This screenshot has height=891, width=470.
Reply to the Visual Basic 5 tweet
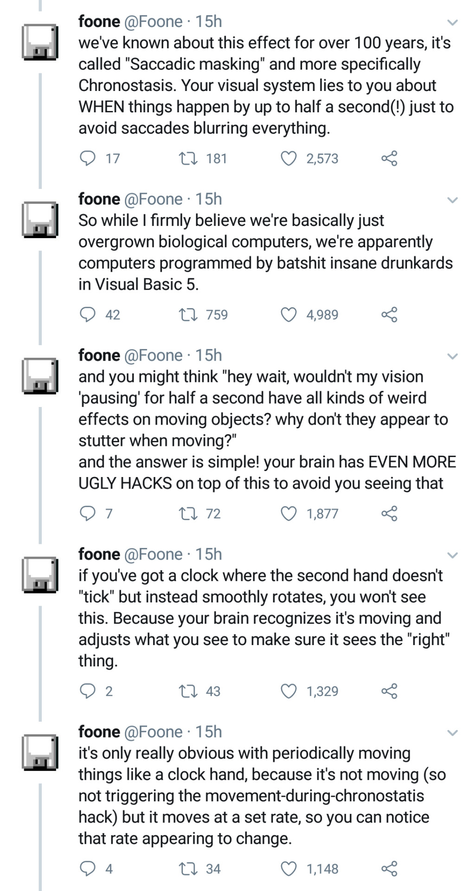point(88,315)
